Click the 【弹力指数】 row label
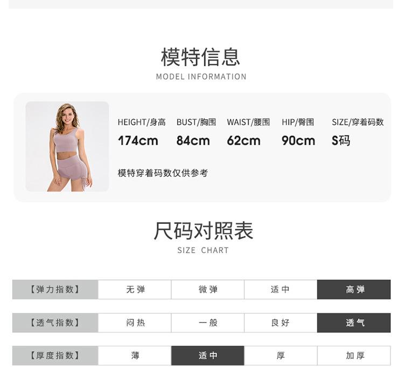The width and height of the screenshot is (404, 376). click(55, 290)
